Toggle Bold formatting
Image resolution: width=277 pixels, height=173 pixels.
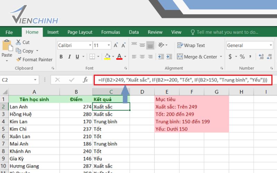coord(61,57)
